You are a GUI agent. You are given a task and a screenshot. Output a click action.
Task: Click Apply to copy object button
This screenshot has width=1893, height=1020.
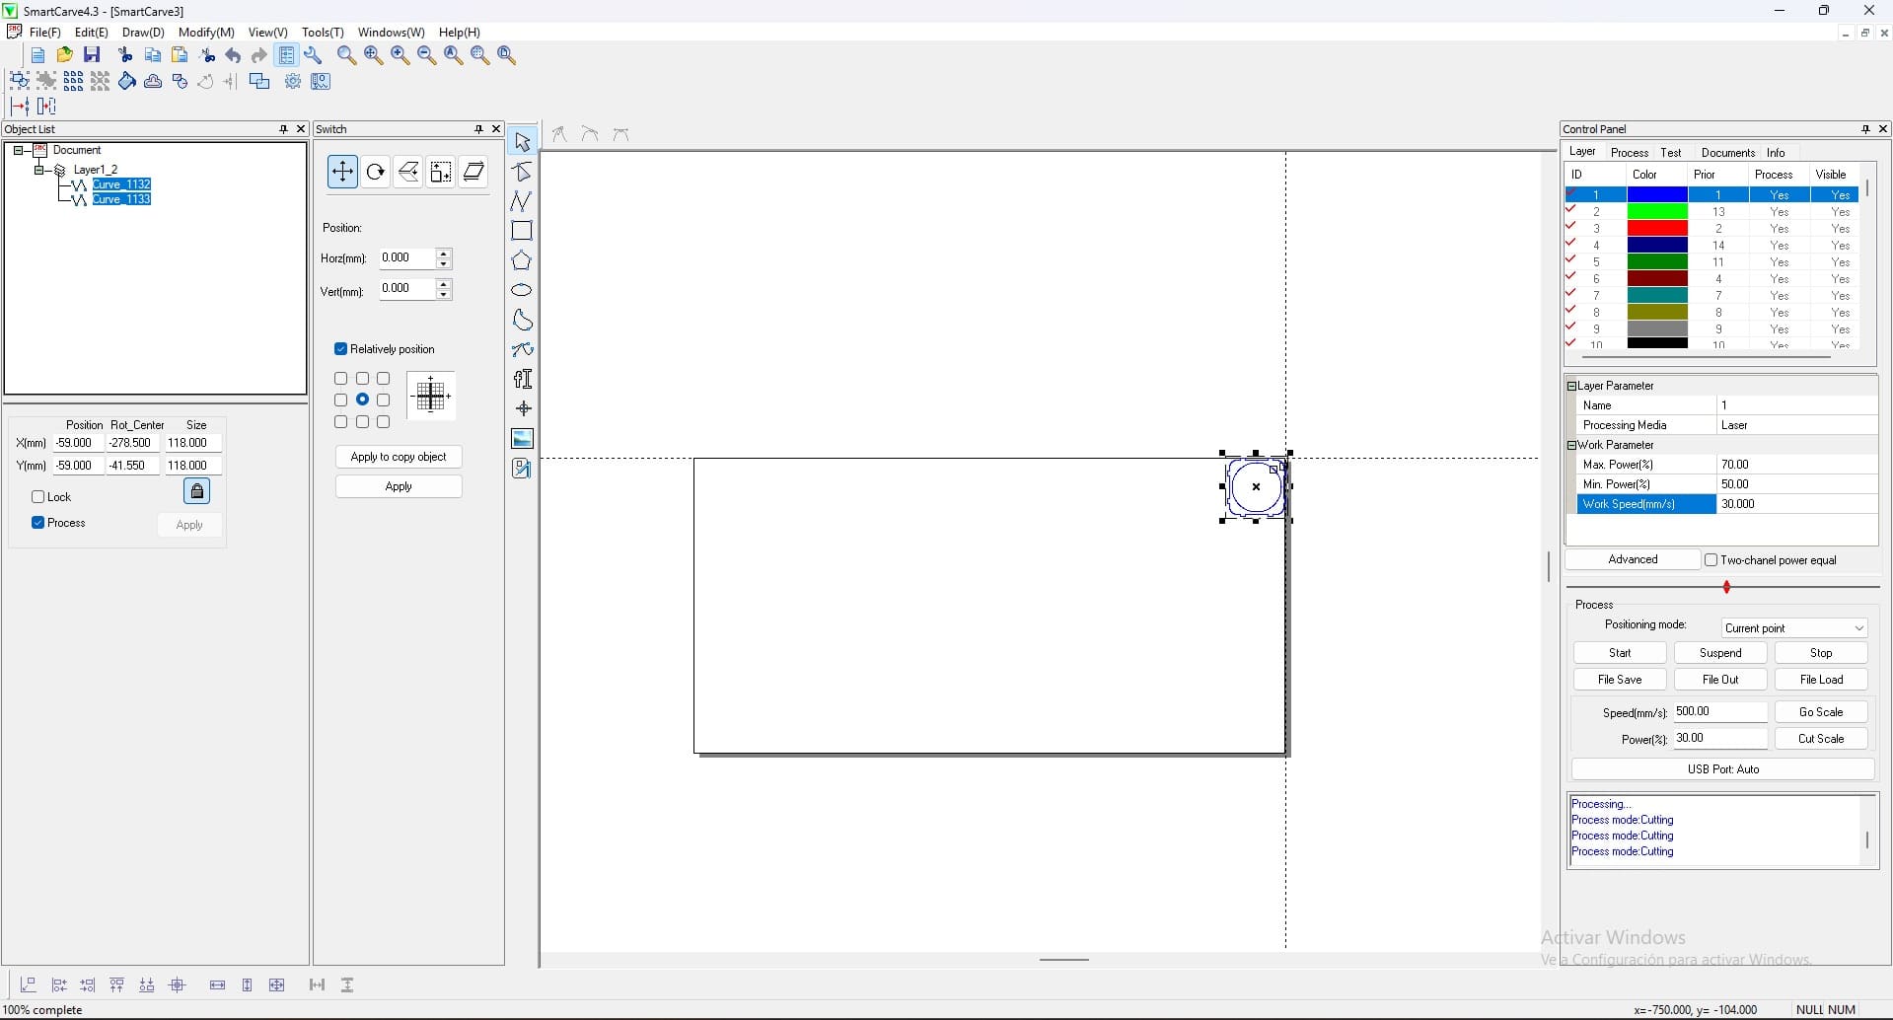[x=399, y=457]
